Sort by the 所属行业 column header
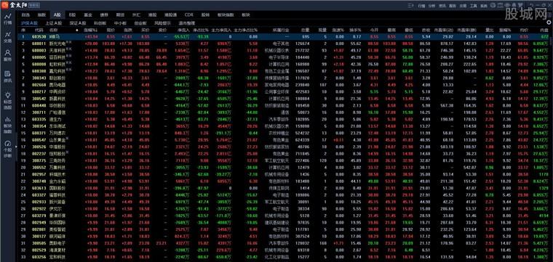Viewport: 553px width, 262px height. pos(280,30)
